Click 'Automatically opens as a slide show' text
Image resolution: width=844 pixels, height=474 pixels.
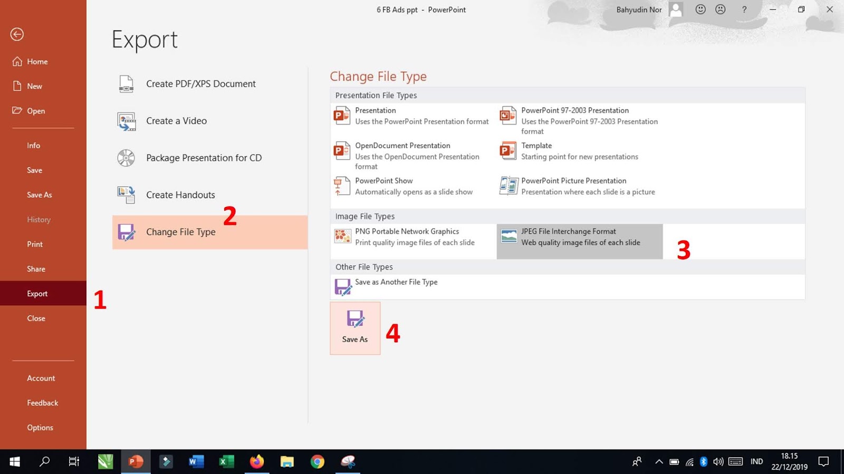pyautogui.click(x=414, y=192)
